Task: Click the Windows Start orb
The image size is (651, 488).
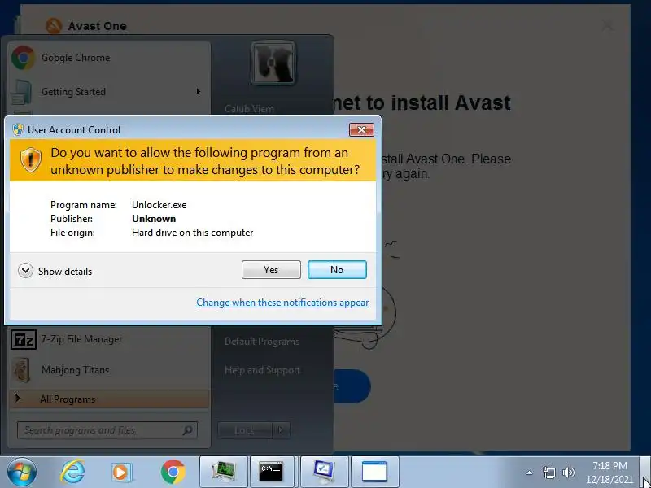Action: coord(21,472)
